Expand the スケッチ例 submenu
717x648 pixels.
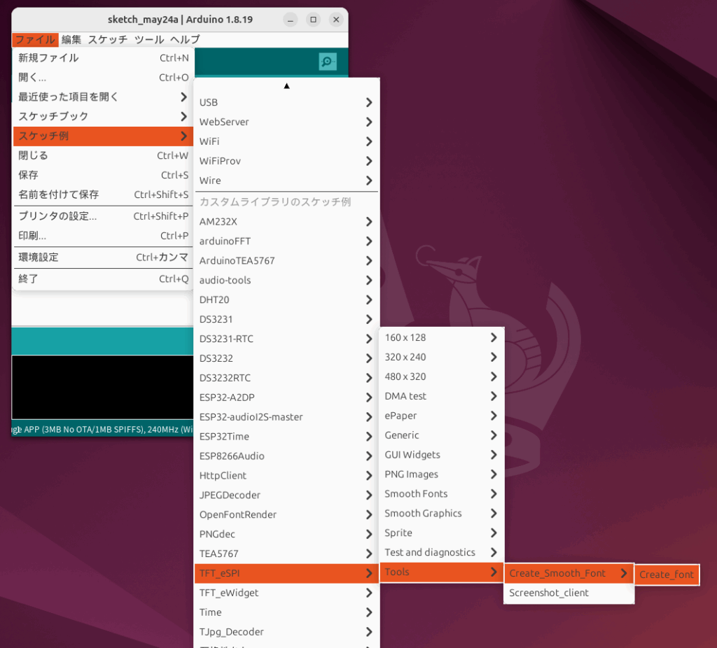(x=104, y=136)
